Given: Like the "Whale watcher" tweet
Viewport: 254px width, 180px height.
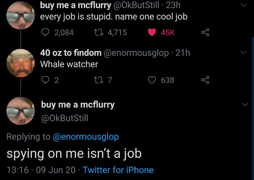Looking at the screenshot, I should tap(152, 80).
